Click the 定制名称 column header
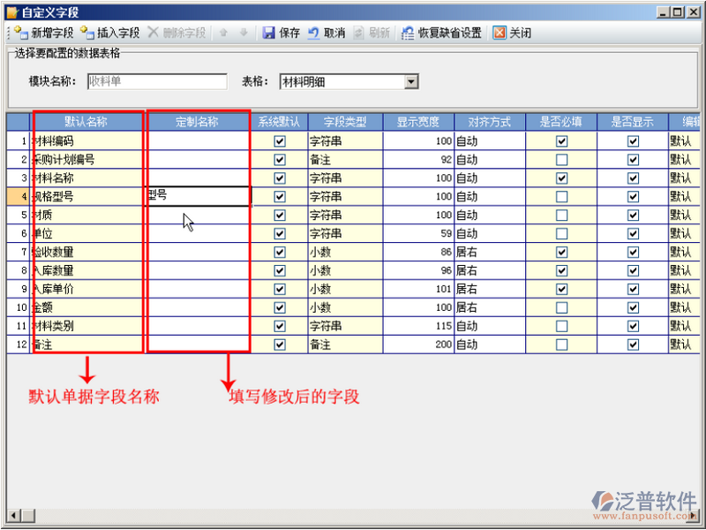 (x=197, y=122)
